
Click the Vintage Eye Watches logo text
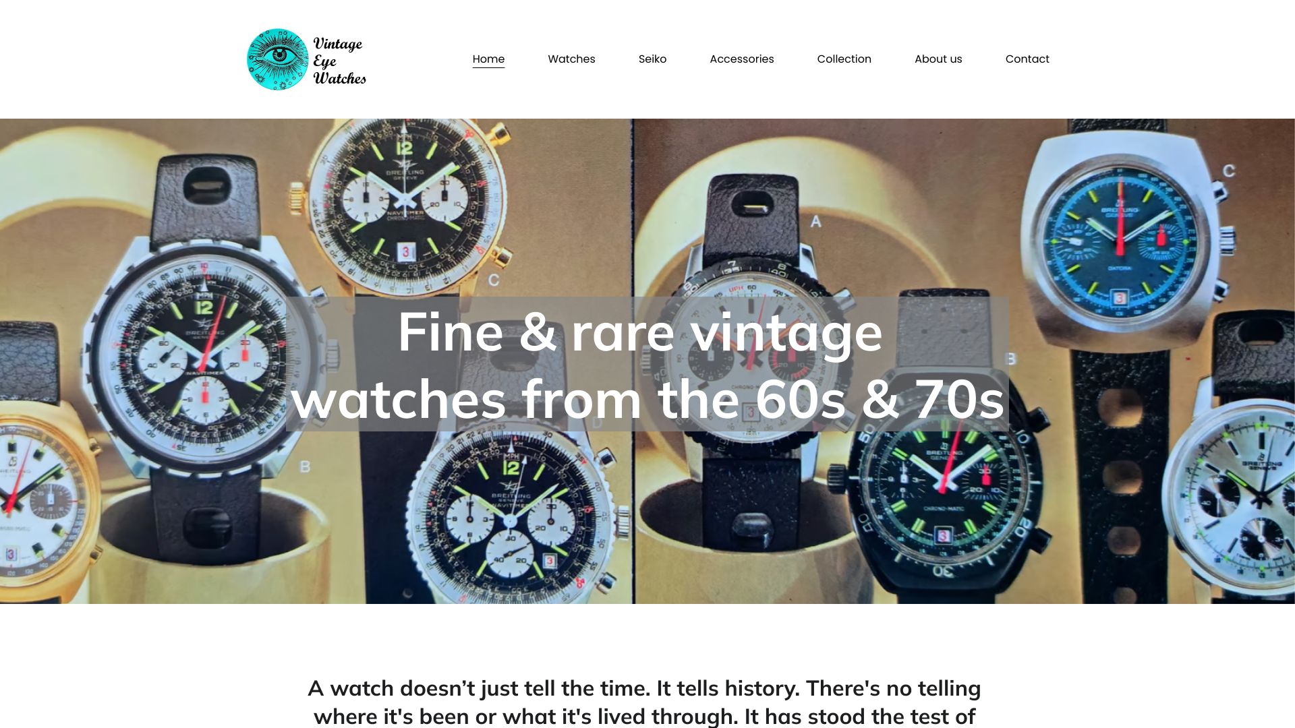pyautogui.click(x=339, y=61)
